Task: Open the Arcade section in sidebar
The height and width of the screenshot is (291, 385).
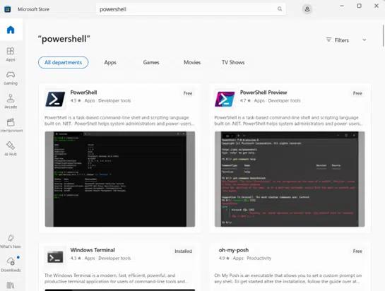Action: 11,102
